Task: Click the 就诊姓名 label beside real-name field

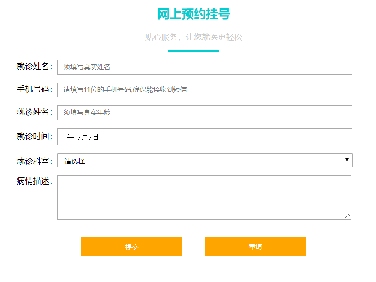Action: pyautogui.click(x=34, y=66)
